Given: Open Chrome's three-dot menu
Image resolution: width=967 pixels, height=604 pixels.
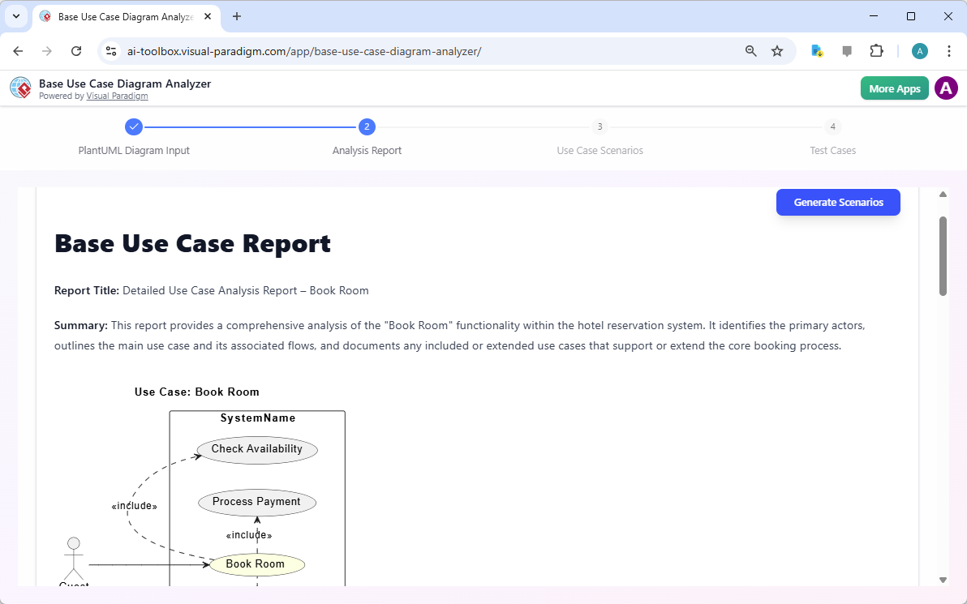Looking at the screenshot, I should (949, 50).
